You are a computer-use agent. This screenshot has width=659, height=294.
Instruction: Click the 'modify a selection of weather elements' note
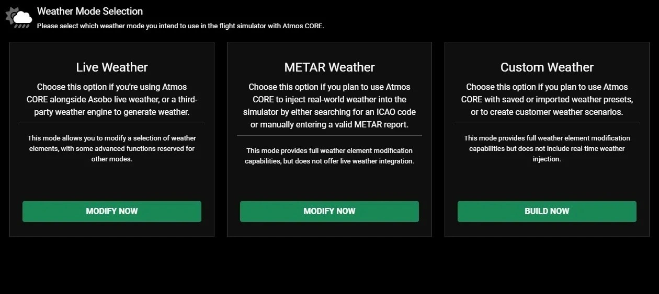(x=112, y=148)
